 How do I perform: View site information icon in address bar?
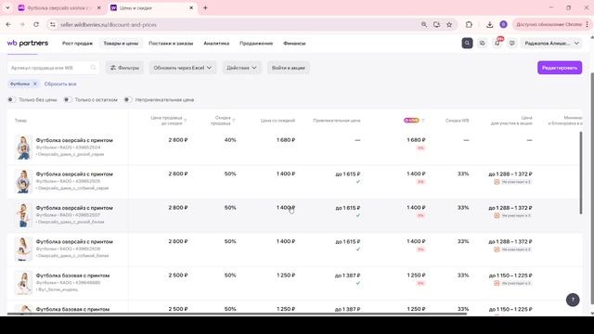coord(53,25)
